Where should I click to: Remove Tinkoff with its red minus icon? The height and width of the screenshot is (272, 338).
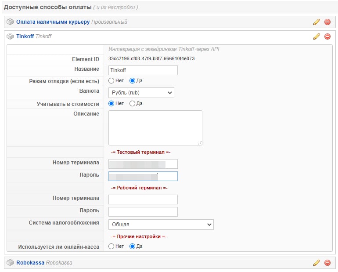click(x=327, y=36)
